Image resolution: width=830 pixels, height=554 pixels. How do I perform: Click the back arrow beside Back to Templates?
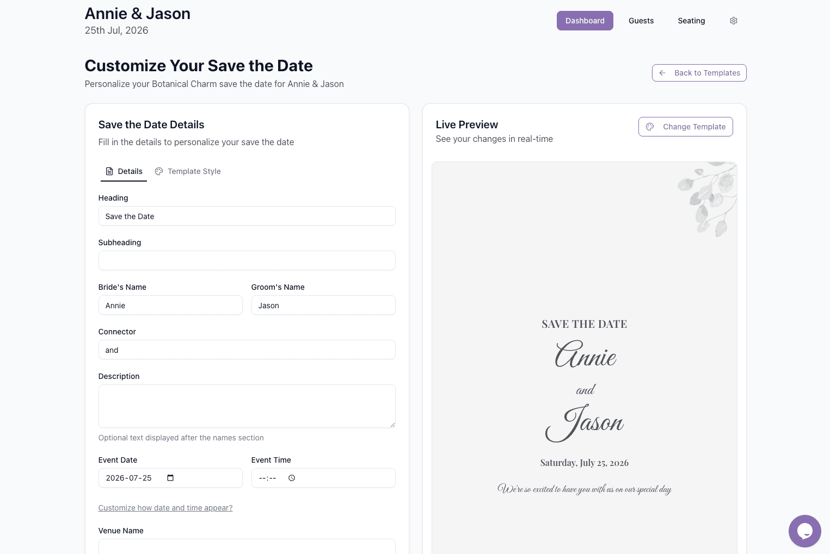(662, 73)
